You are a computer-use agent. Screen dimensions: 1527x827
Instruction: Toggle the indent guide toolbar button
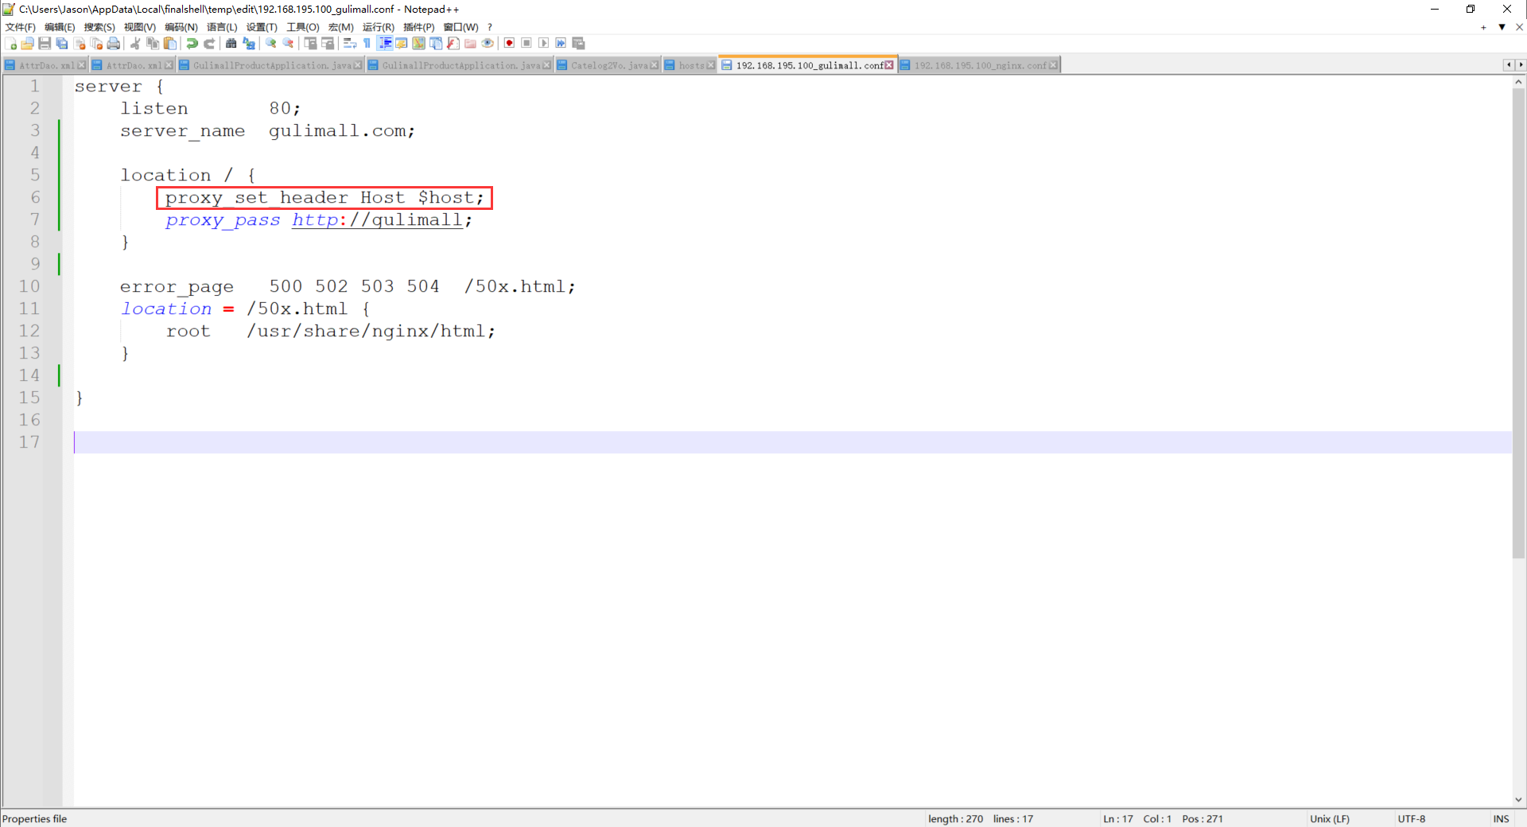pos(385,44)
